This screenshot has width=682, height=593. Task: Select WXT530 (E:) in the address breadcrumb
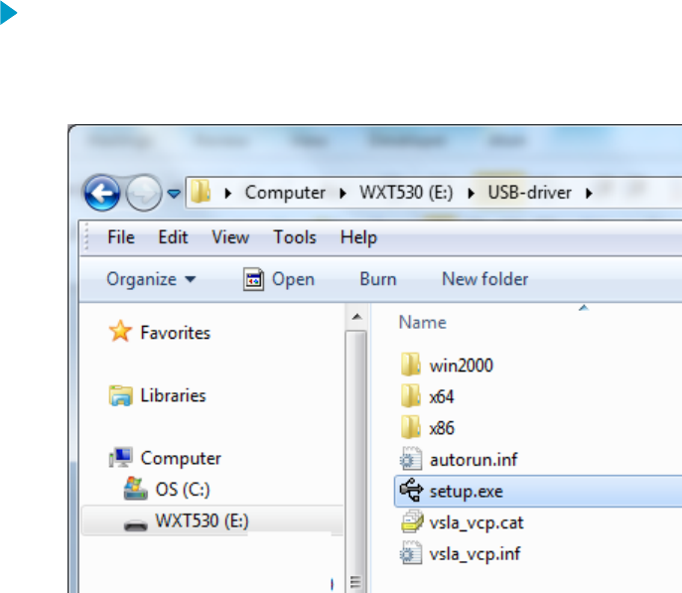[406, 193]
